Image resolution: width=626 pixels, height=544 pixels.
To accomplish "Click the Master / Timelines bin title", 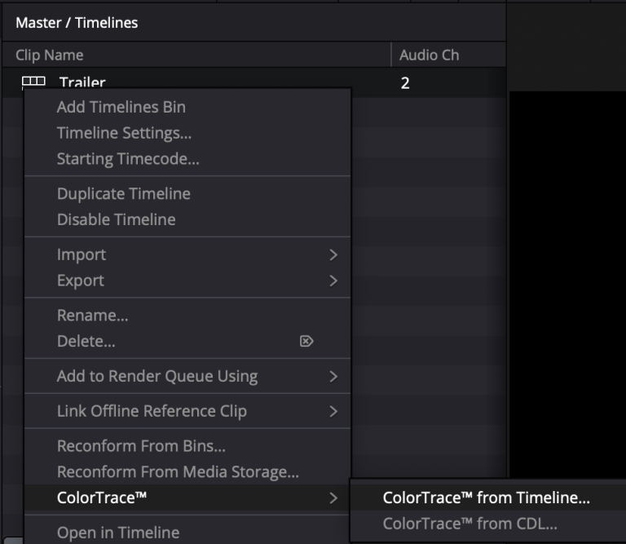I will (x=77, y=23).
